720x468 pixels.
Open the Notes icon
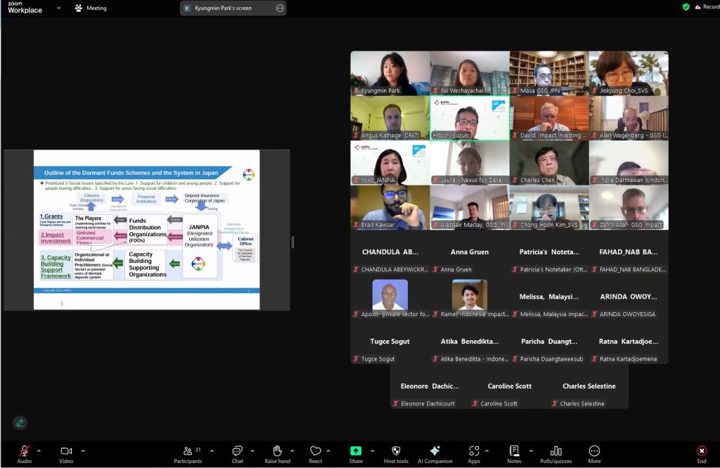tap(514, 451)
